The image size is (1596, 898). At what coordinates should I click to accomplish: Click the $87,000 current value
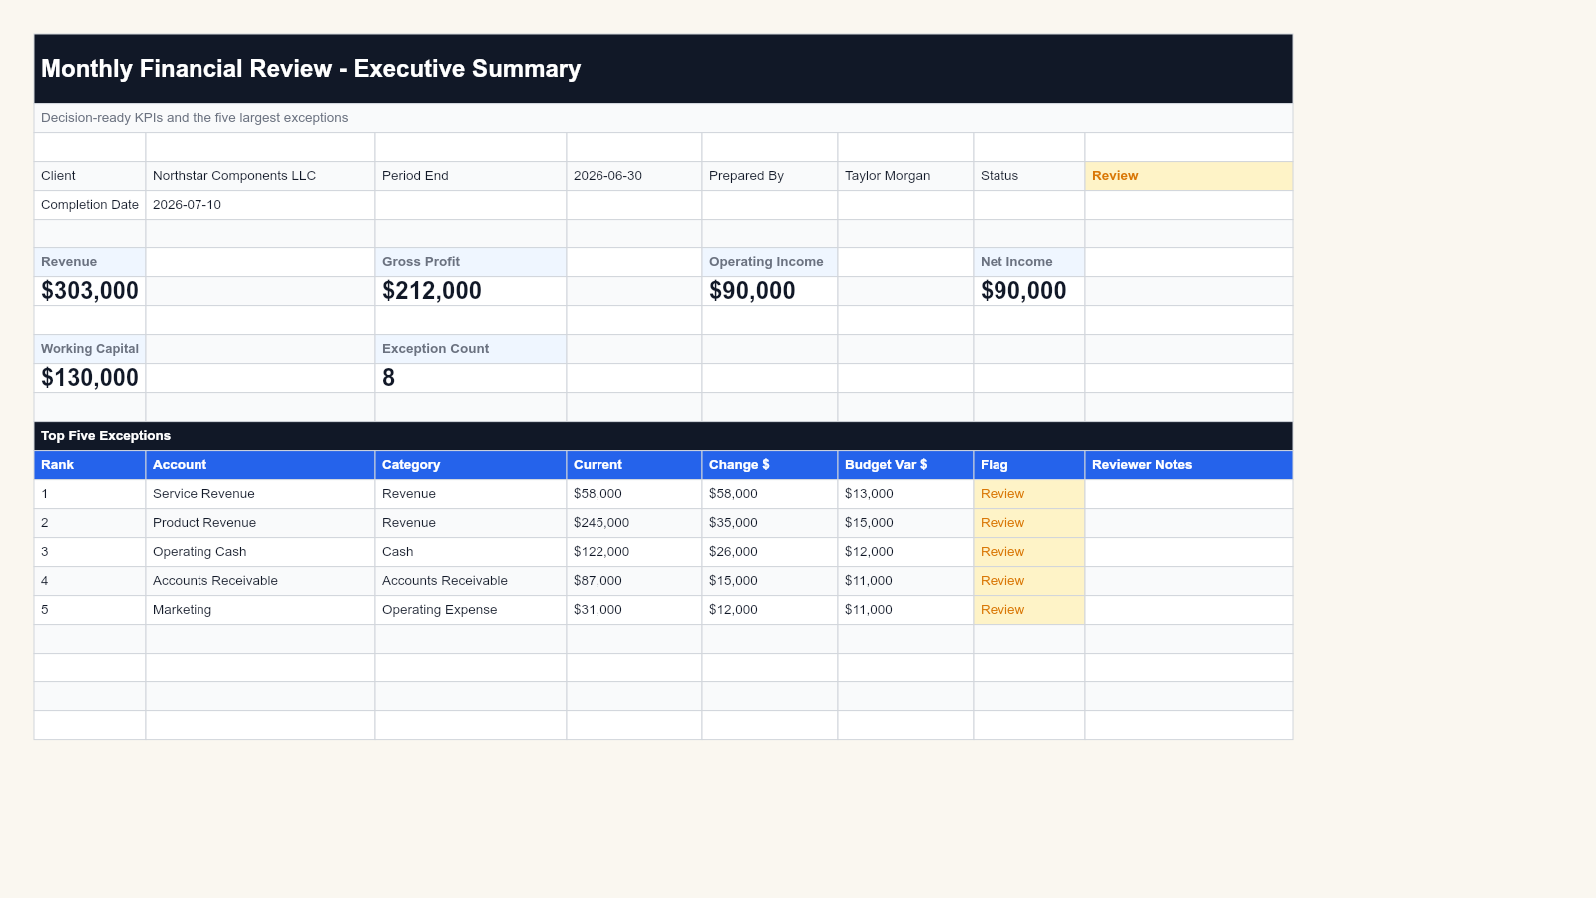click(x=634, y=581)
